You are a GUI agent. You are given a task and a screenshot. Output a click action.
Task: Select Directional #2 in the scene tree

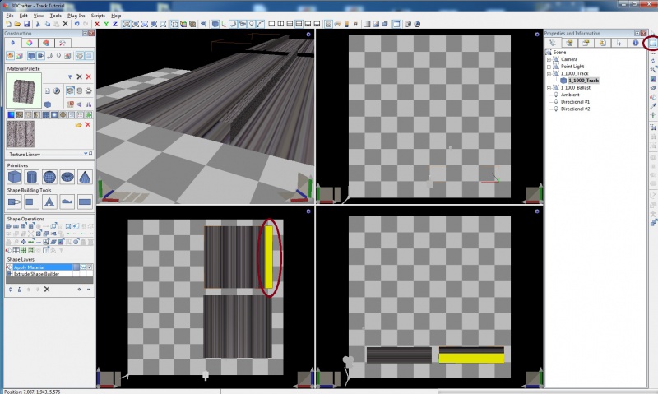click(x=575, y=109)
